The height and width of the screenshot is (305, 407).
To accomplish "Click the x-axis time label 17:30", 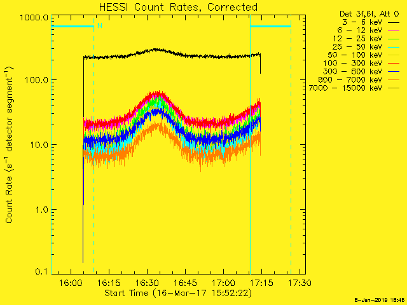I will coord(300,282).
